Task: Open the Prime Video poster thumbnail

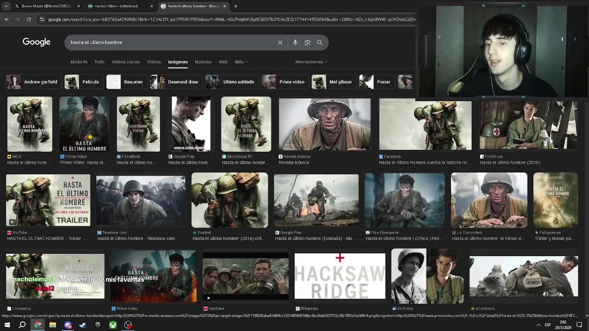Action: tap(85, 124)
